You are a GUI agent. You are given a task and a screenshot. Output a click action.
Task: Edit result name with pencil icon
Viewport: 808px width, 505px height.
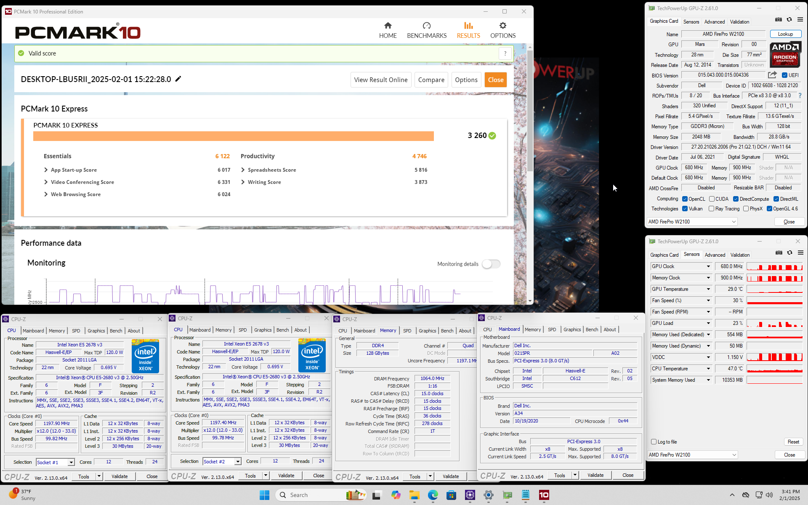point(178,79)
